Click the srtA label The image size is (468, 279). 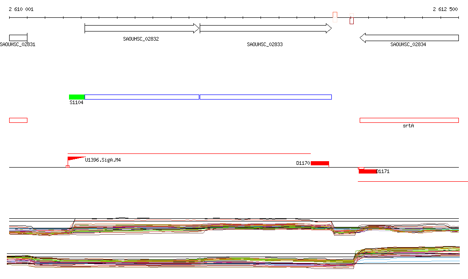pyautogui.click(x=408, y=126)
